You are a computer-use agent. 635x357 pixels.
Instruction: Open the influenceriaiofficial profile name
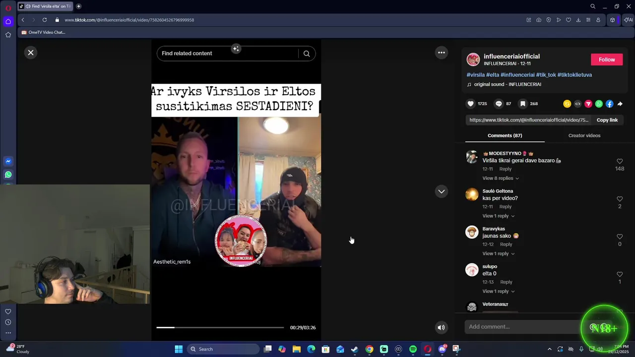point(511,57)
